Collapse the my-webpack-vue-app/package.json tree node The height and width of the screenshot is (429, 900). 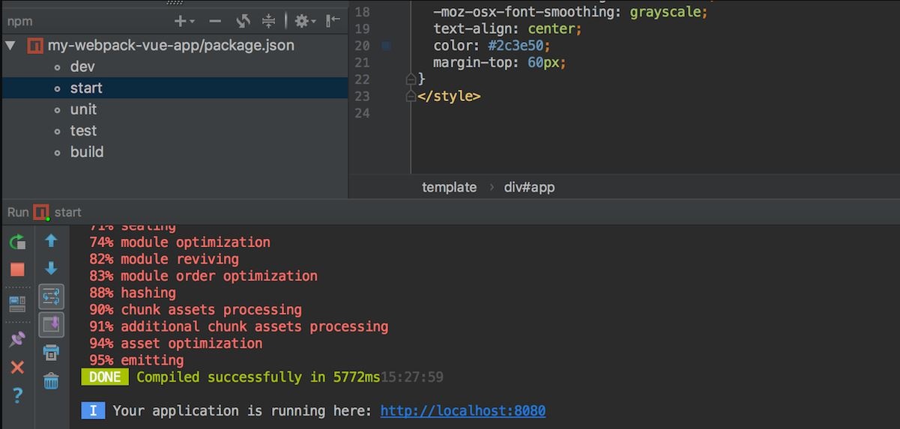[x=10, y=46]
